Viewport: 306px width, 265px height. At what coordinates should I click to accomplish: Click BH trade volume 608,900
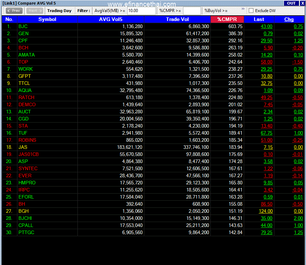(200, 204)
